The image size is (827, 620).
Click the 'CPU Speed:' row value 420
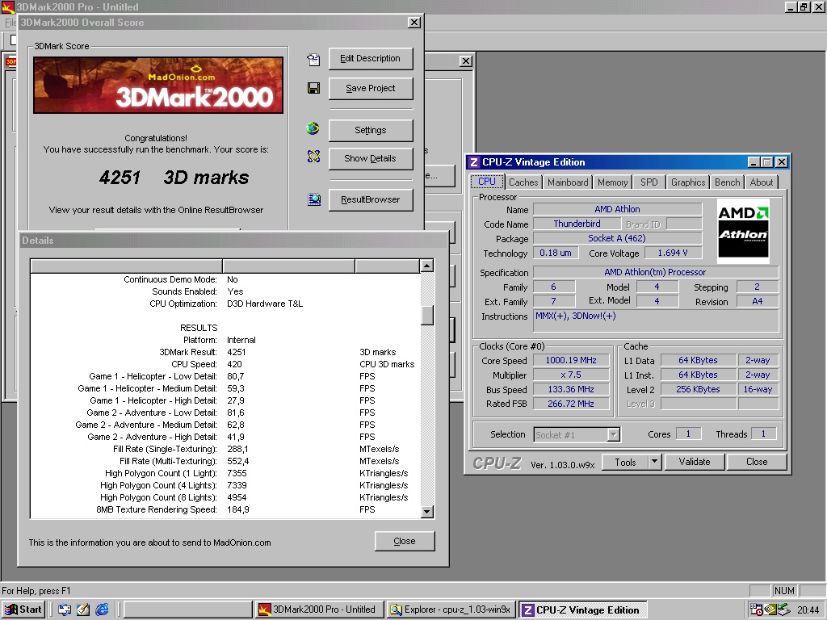235,364
